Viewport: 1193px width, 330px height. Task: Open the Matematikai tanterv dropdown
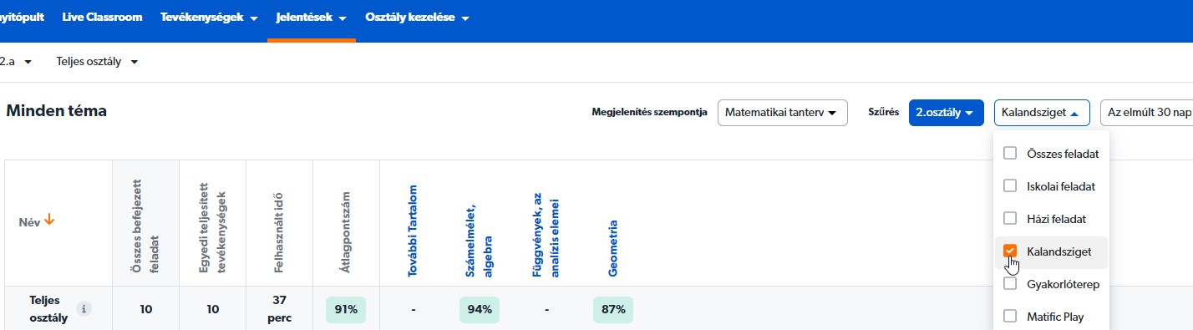tap(783, 113)
